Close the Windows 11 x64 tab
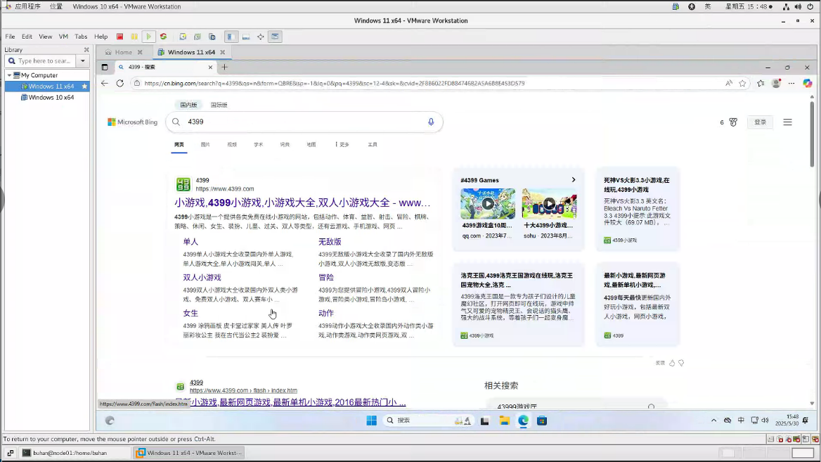Viewport: 821px width, 462px height. point(223,52)
